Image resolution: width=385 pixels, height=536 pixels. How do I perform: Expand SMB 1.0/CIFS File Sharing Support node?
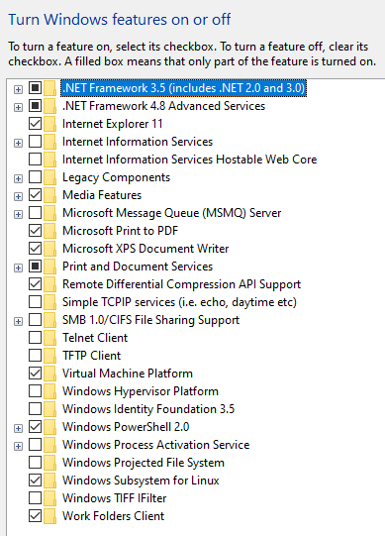[x=18, y=321]
